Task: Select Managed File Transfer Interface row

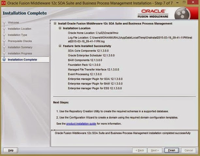Action: click(x=93, y=70)
